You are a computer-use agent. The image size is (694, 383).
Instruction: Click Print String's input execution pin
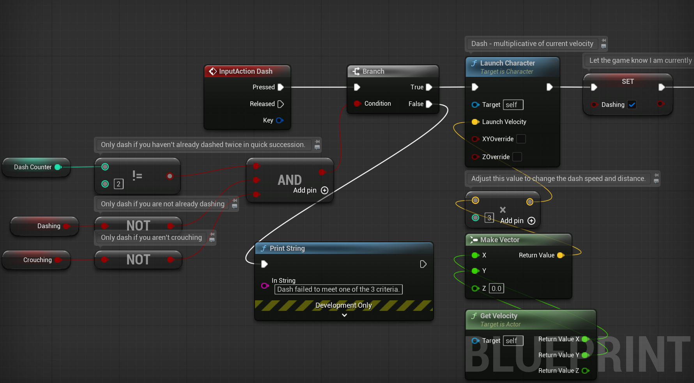264,264
